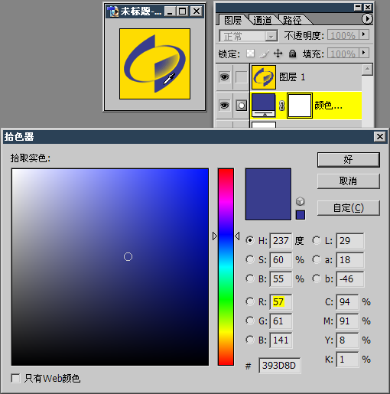
Task: Click the brightness B field showing 55
Action: tap(281, 278)
